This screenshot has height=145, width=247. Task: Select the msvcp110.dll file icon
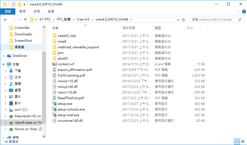(x=54, y=81)
